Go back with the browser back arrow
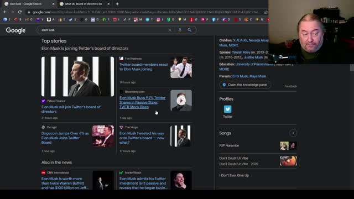Image resolution: width=354 pixels, height=199 pixels. 5,12
